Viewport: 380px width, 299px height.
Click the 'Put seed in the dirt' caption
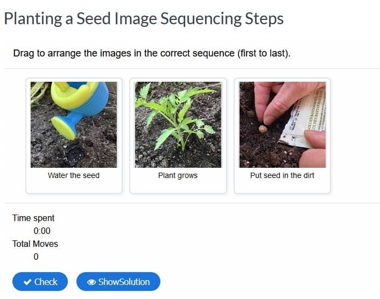282,175
